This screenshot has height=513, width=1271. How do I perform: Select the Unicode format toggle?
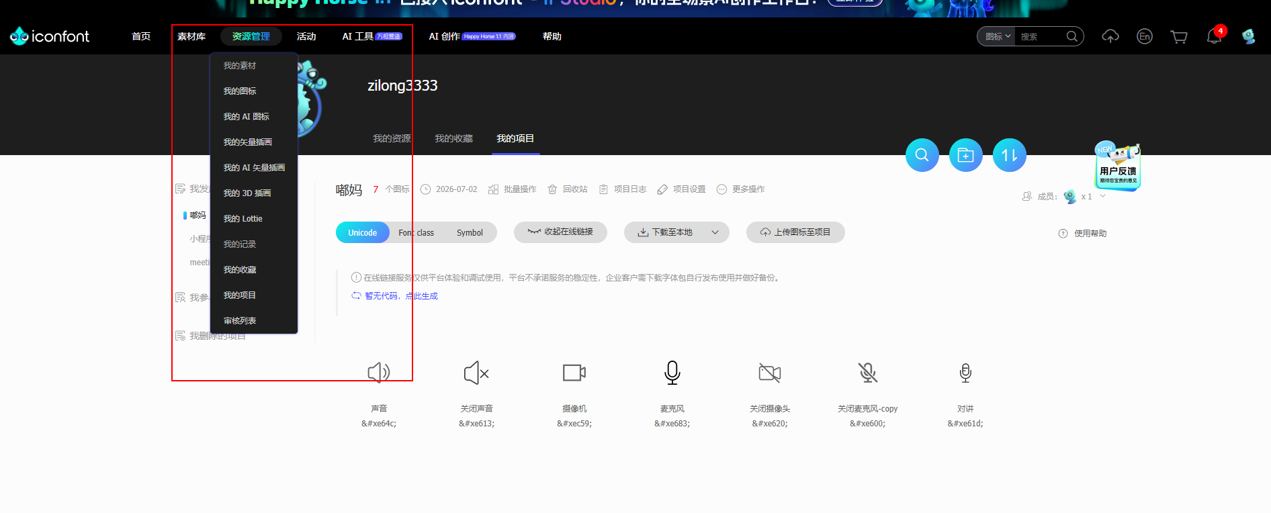tap(363, 232)
